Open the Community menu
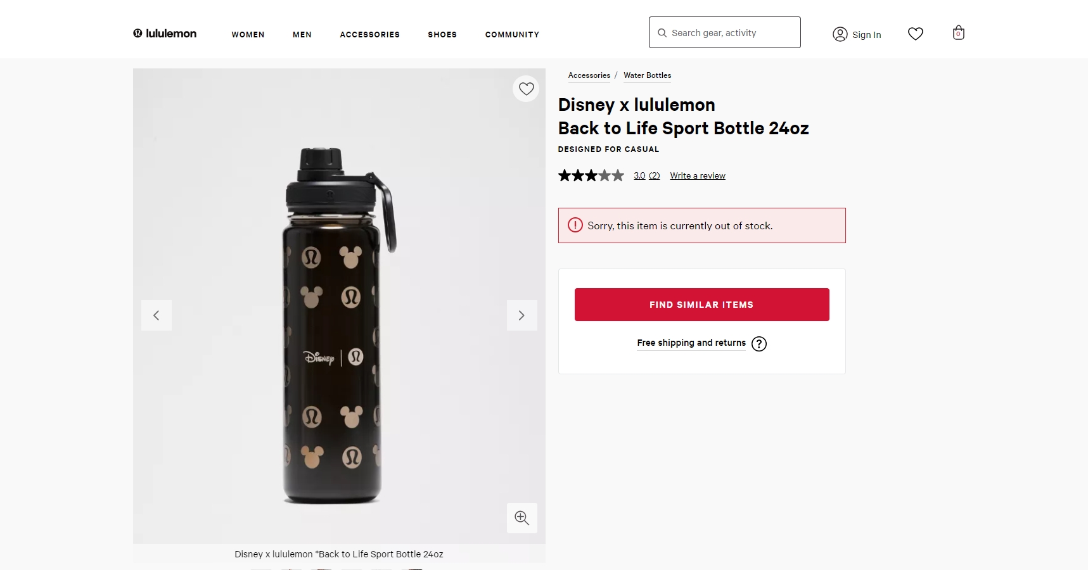 tap(512, 35)
